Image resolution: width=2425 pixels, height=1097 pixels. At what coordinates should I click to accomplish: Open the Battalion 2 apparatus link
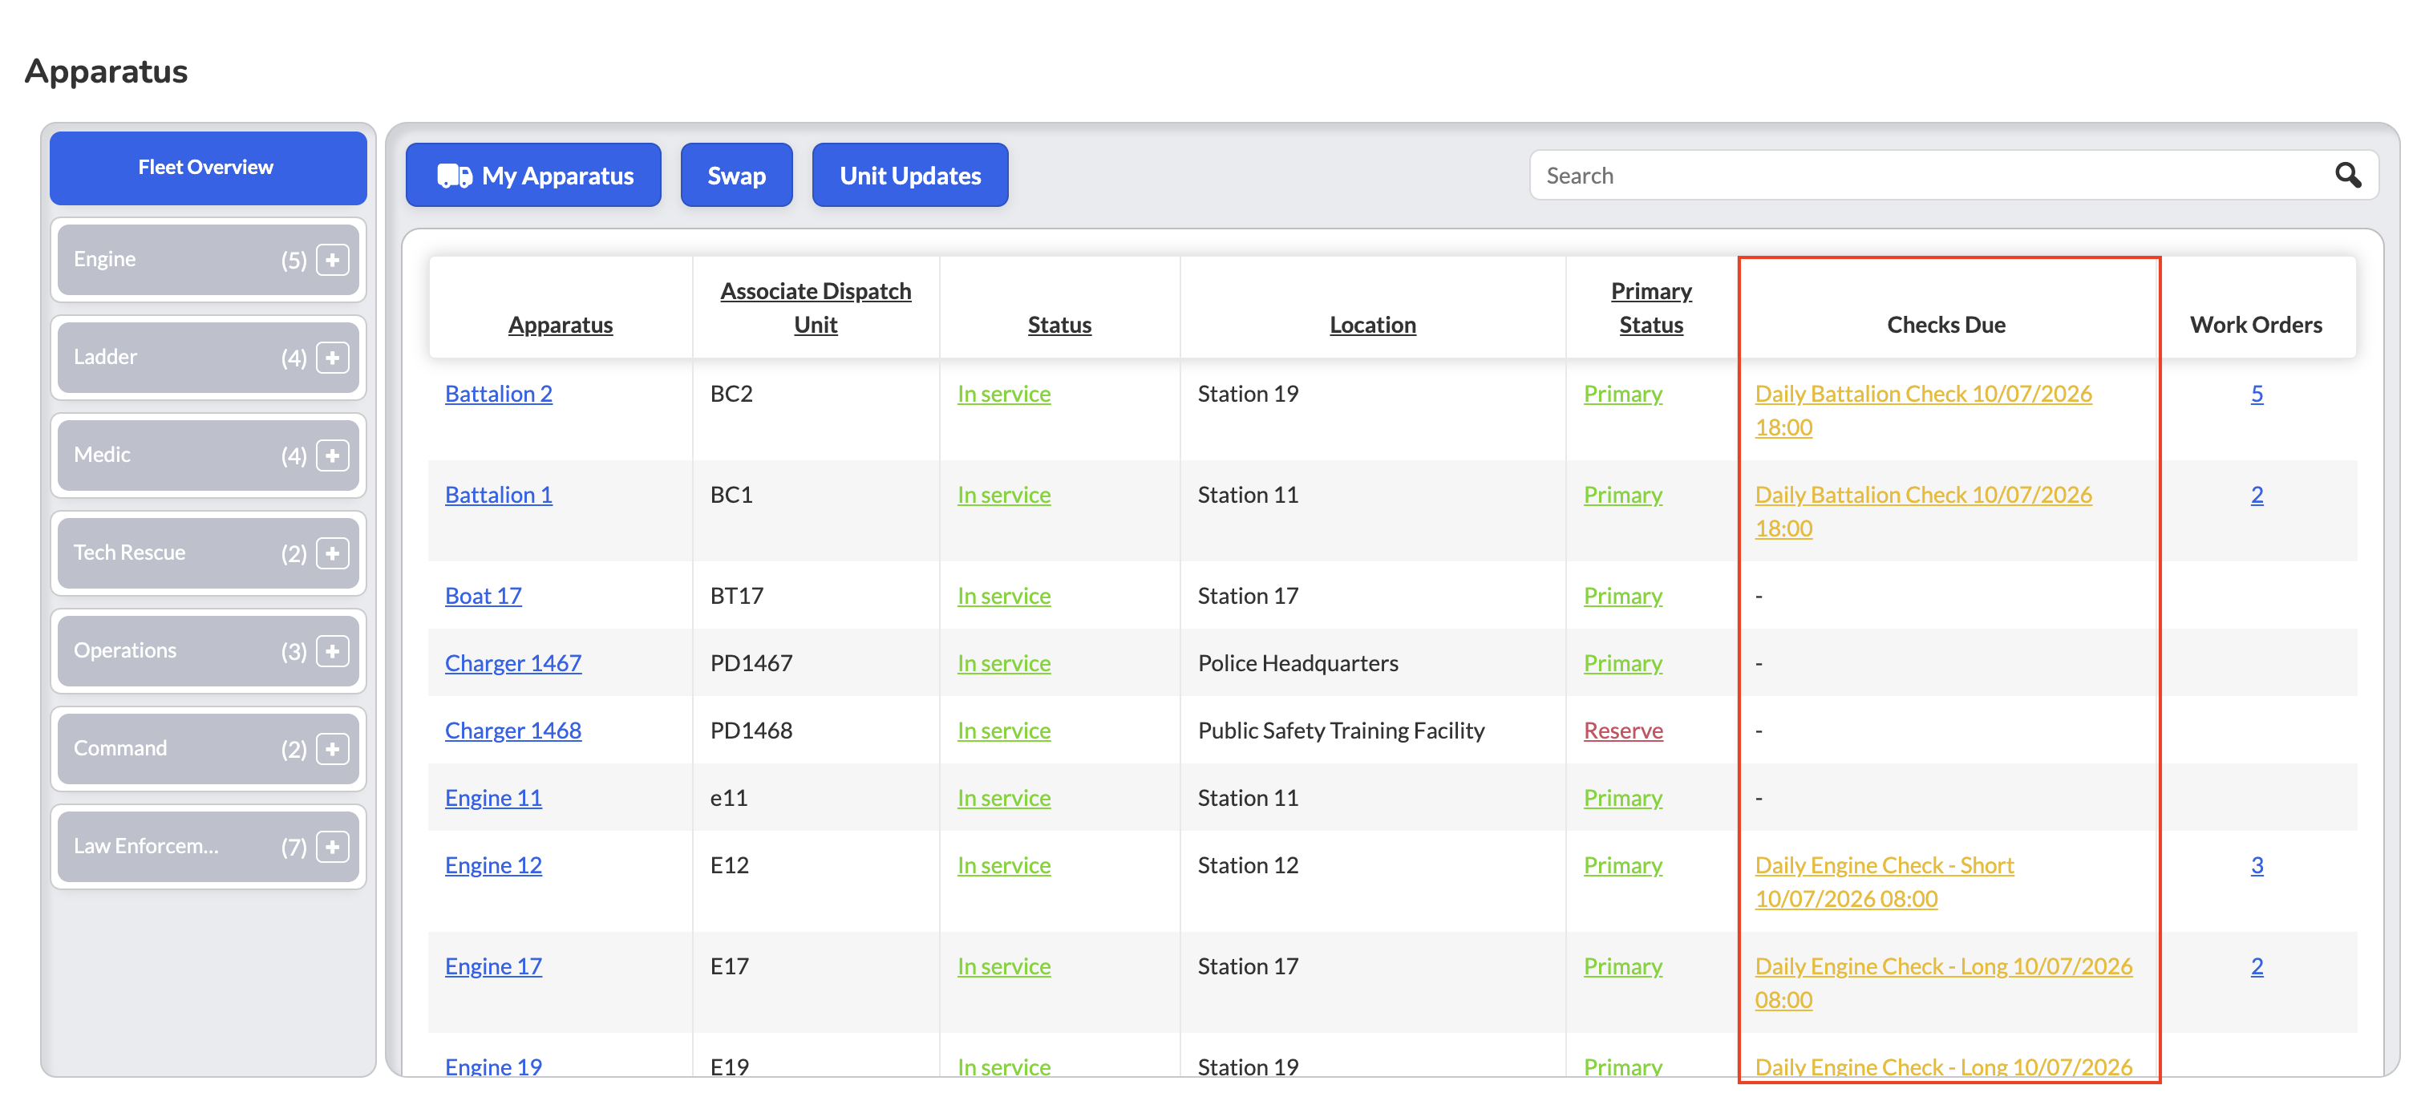click(x=498, y=394)
